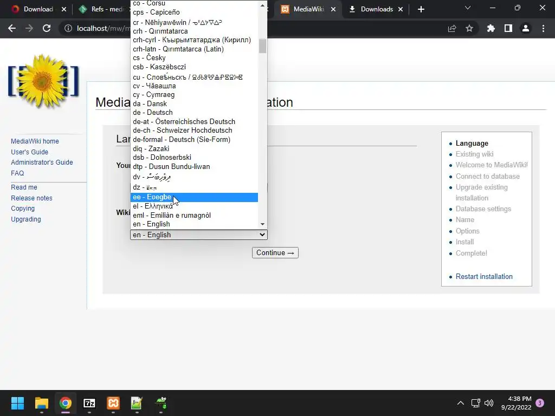The height and width of the screenshot is (416, 555).
Task: Collapse the wiki language combo box showing en - English
Action: coord(198,235)
